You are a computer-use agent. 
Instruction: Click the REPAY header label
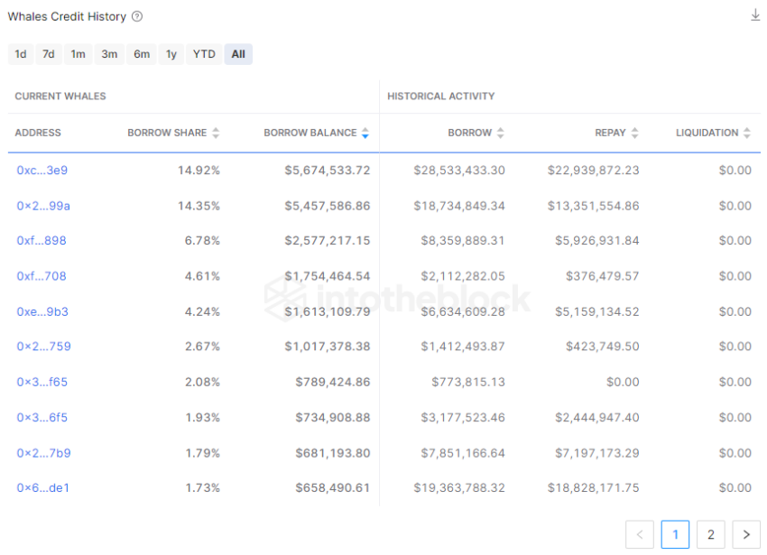(x=610, y=133)
